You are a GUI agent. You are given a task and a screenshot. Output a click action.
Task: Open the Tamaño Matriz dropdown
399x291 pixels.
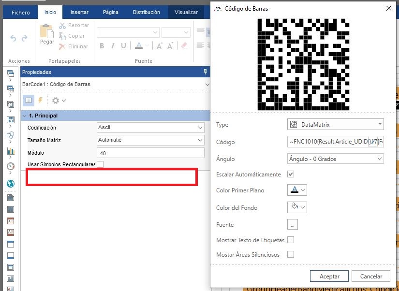[x=200, y=140]
